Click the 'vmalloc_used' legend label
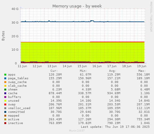 19,108
